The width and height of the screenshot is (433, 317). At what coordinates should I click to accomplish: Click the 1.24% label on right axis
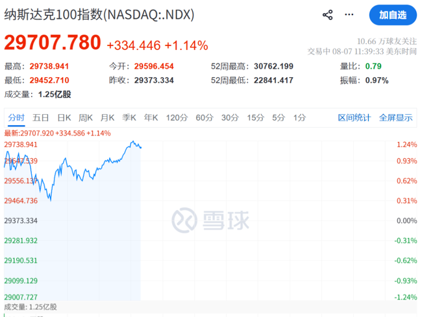pos(407,145)
